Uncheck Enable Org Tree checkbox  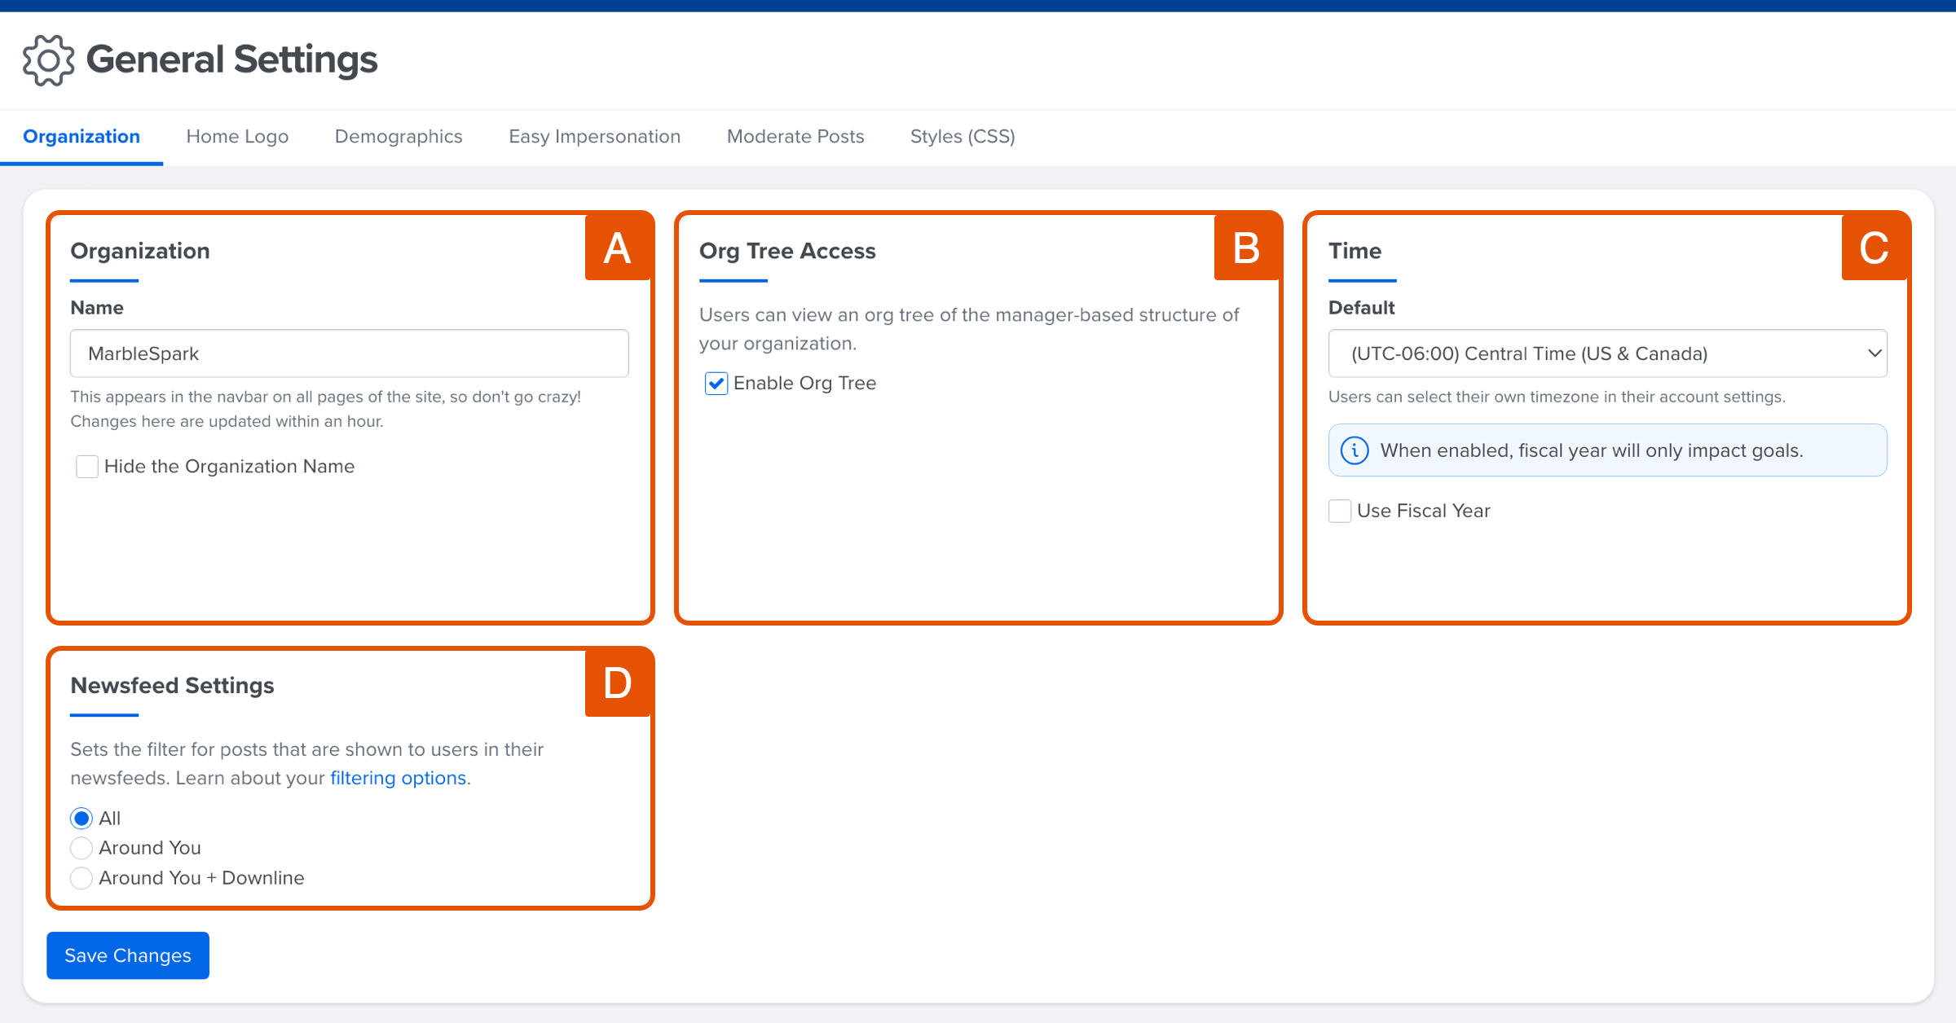[x=716, y=384]
